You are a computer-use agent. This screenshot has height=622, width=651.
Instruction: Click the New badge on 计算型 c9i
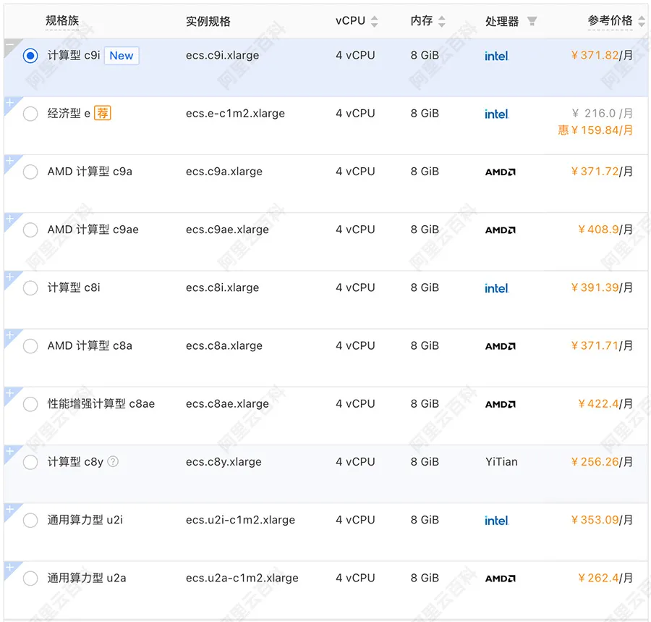[x=122, y=56]
